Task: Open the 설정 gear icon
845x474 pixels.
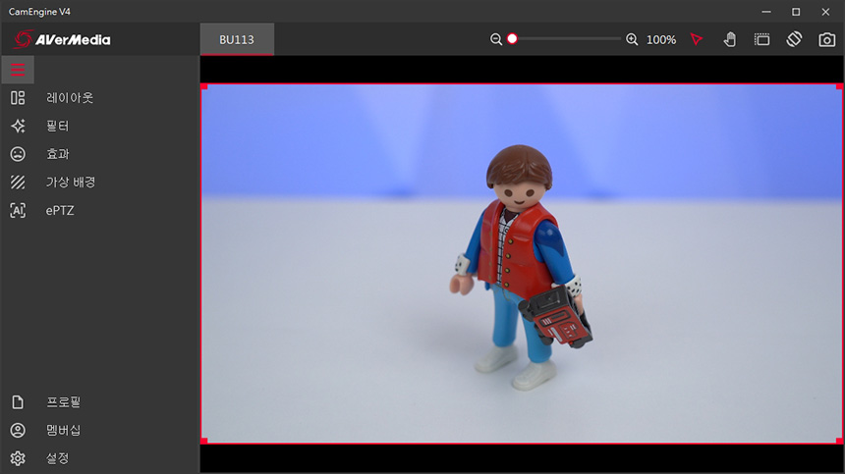Action: 18,458
